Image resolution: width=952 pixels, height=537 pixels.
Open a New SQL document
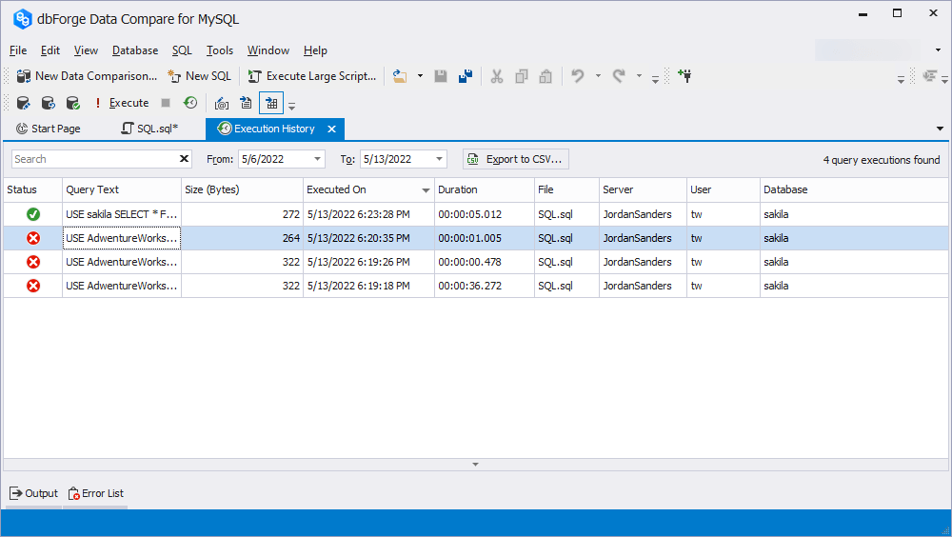200,76
